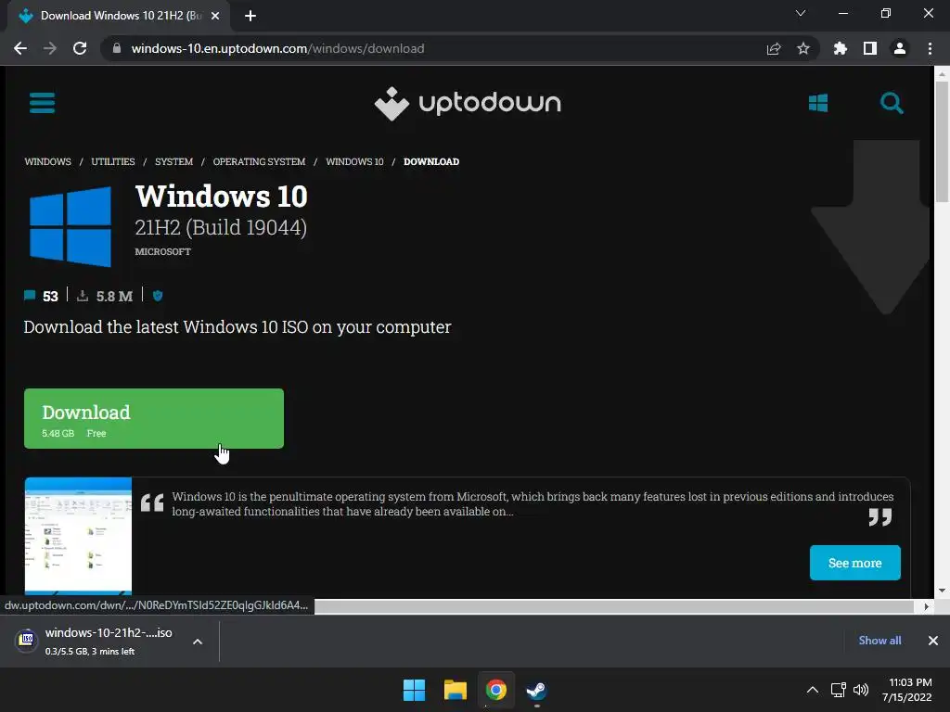Show hidden system tray icons
The height and width of the screenshot is (712, 950).
813,690
